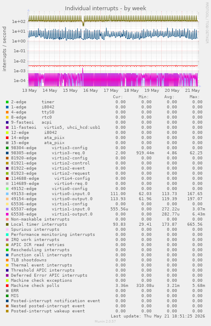The image size is (211, 326).
Task: Click the Max: column header
Action: 194,97
